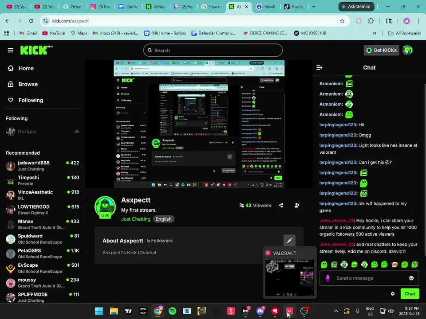
Task: Open moussy Grand Theft Auto channel
Action: coord(42,283)
